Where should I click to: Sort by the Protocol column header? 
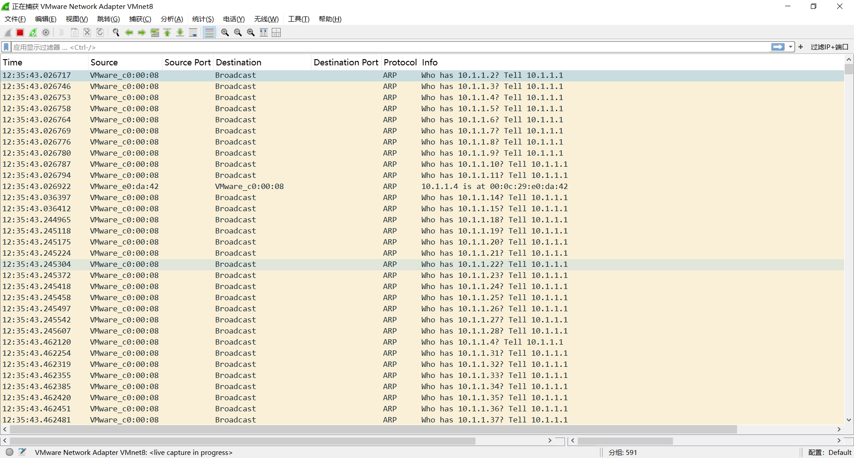[400, 62]
